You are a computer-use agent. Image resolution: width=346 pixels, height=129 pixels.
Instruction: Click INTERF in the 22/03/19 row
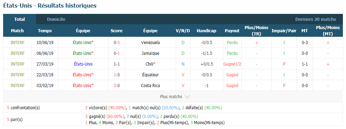coord(17,75)
